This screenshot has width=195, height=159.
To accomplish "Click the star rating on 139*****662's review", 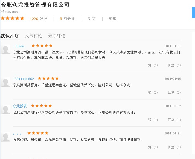I will tap(48, 79).
